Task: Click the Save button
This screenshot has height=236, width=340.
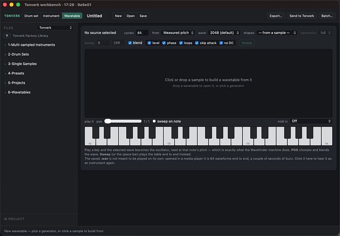Action: (143, 16)
